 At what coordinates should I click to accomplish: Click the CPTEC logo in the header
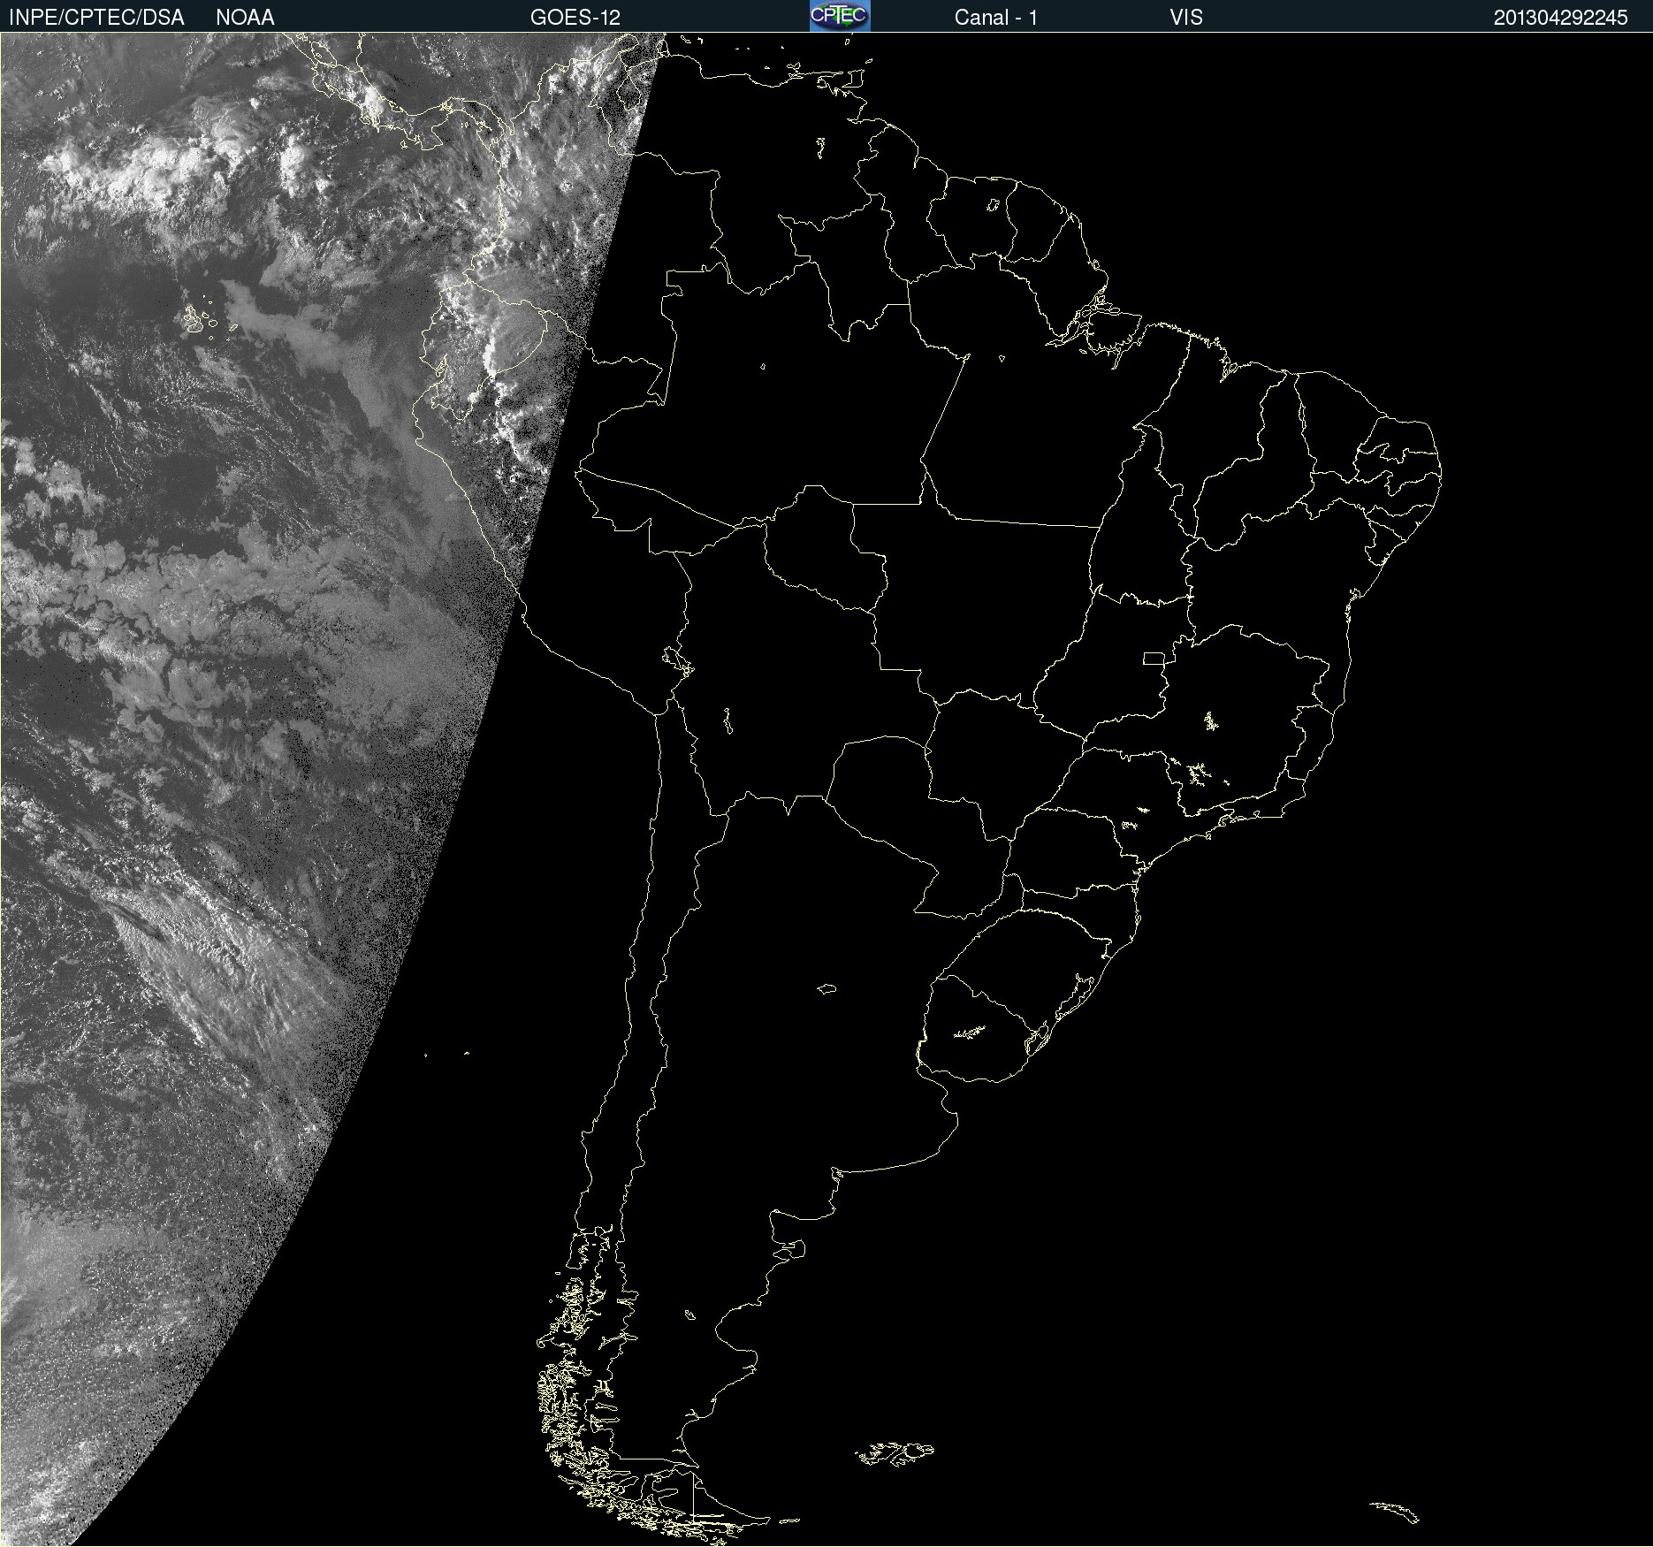840,16
